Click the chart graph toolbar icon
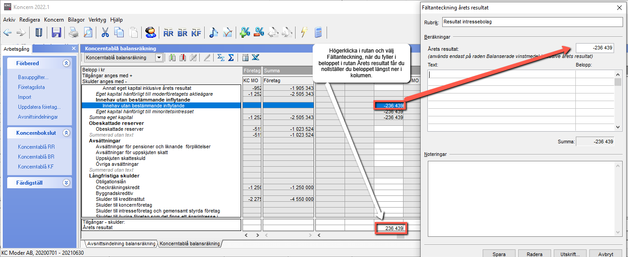Image resolution: width=628 pixels, height=257 pixels. (x=228, y=32)
